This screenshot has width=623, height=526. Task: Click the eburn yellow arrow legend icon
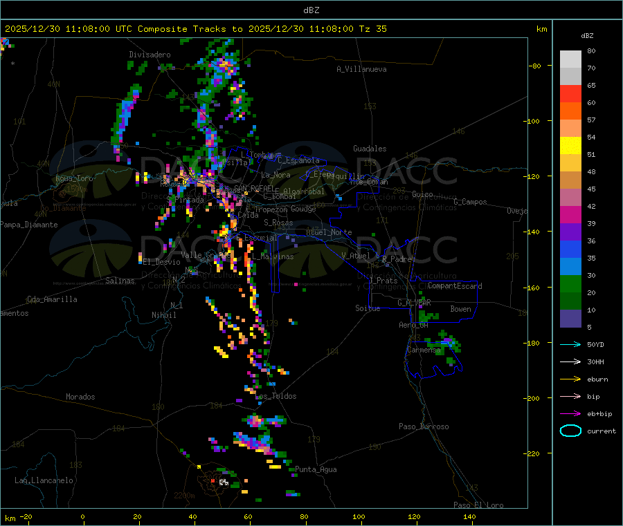[570, 379]
